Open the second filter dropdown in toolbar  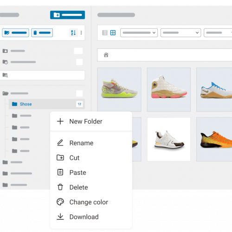(x=180, y=32)
